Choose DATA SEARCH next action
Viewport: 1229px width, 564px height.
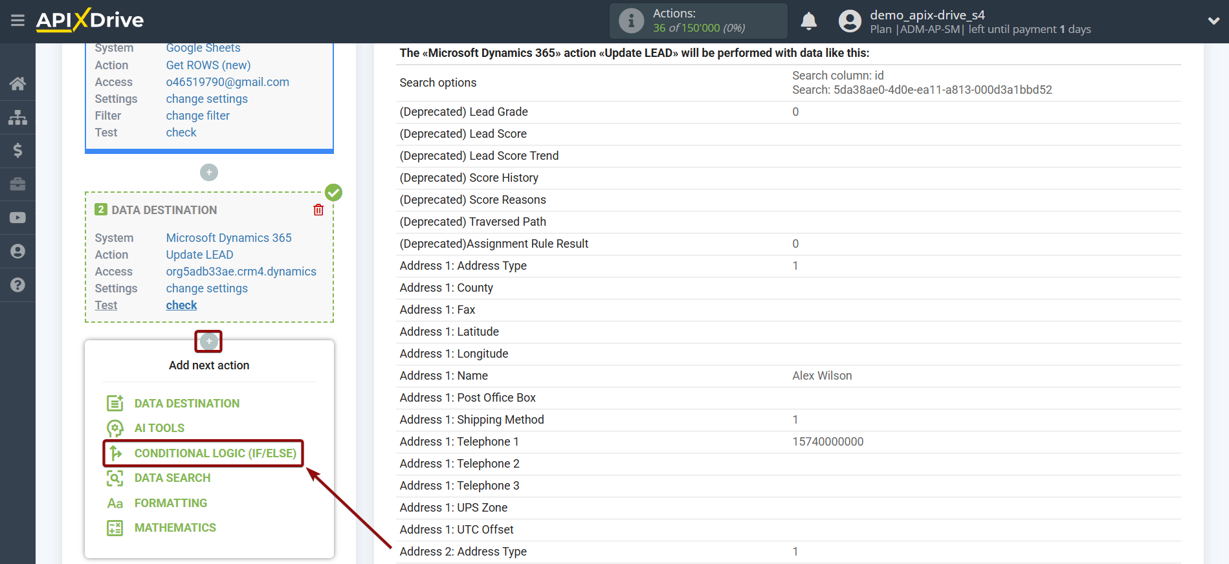click(172, 478)
